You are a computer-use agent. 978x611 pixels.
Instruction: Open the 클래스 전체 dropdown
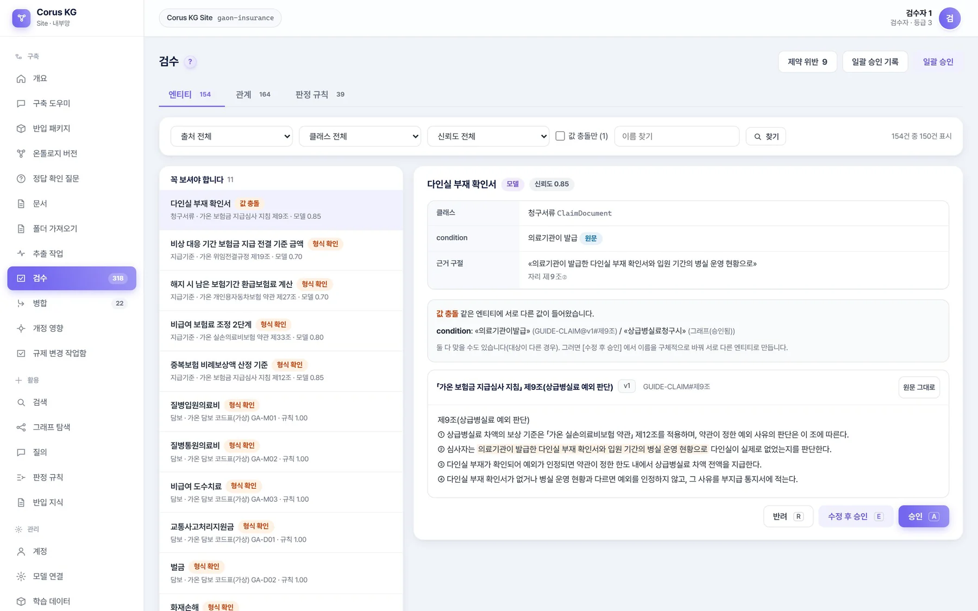point(360,136)
